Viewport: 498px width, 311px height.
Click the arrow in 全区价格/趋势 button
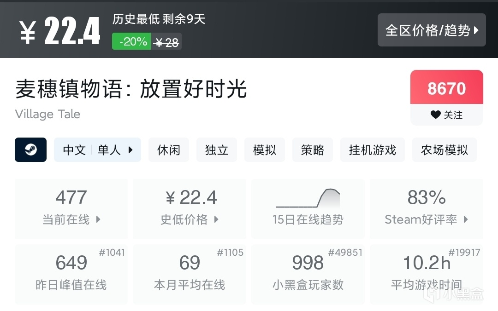click(476, 30)
